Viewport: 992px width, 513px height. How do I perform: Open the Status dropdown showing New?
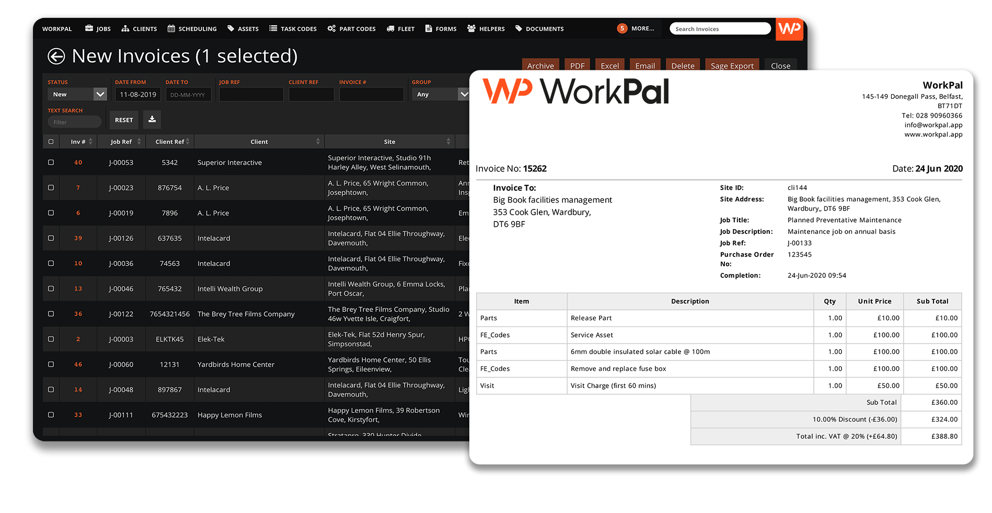76,94
